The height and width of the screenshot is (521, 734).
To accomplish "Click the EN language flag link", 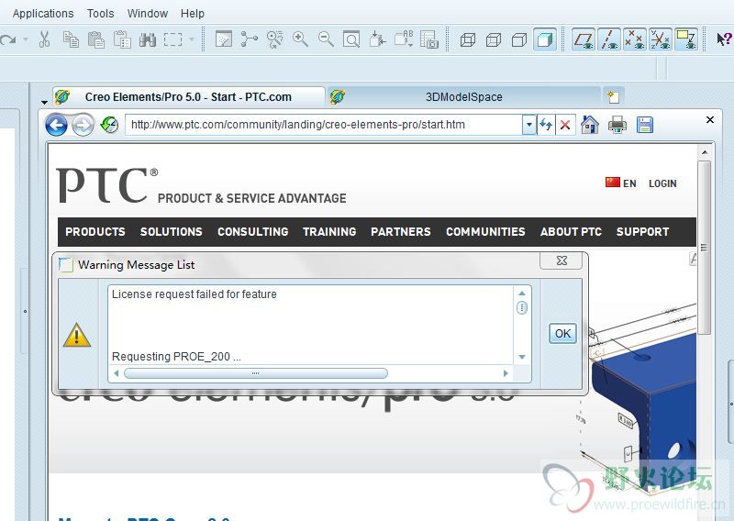I will click(x=621, y=183).
